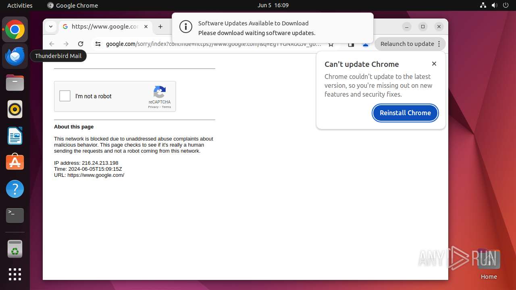The width and height of the screenshot is (516, 290).
Task: Open Chrome side panel
Action: coord(351,44)
